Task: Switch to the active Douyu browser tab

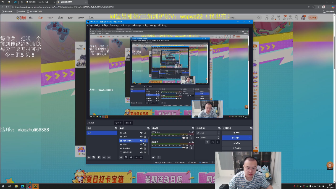Action: pos(72,2)
